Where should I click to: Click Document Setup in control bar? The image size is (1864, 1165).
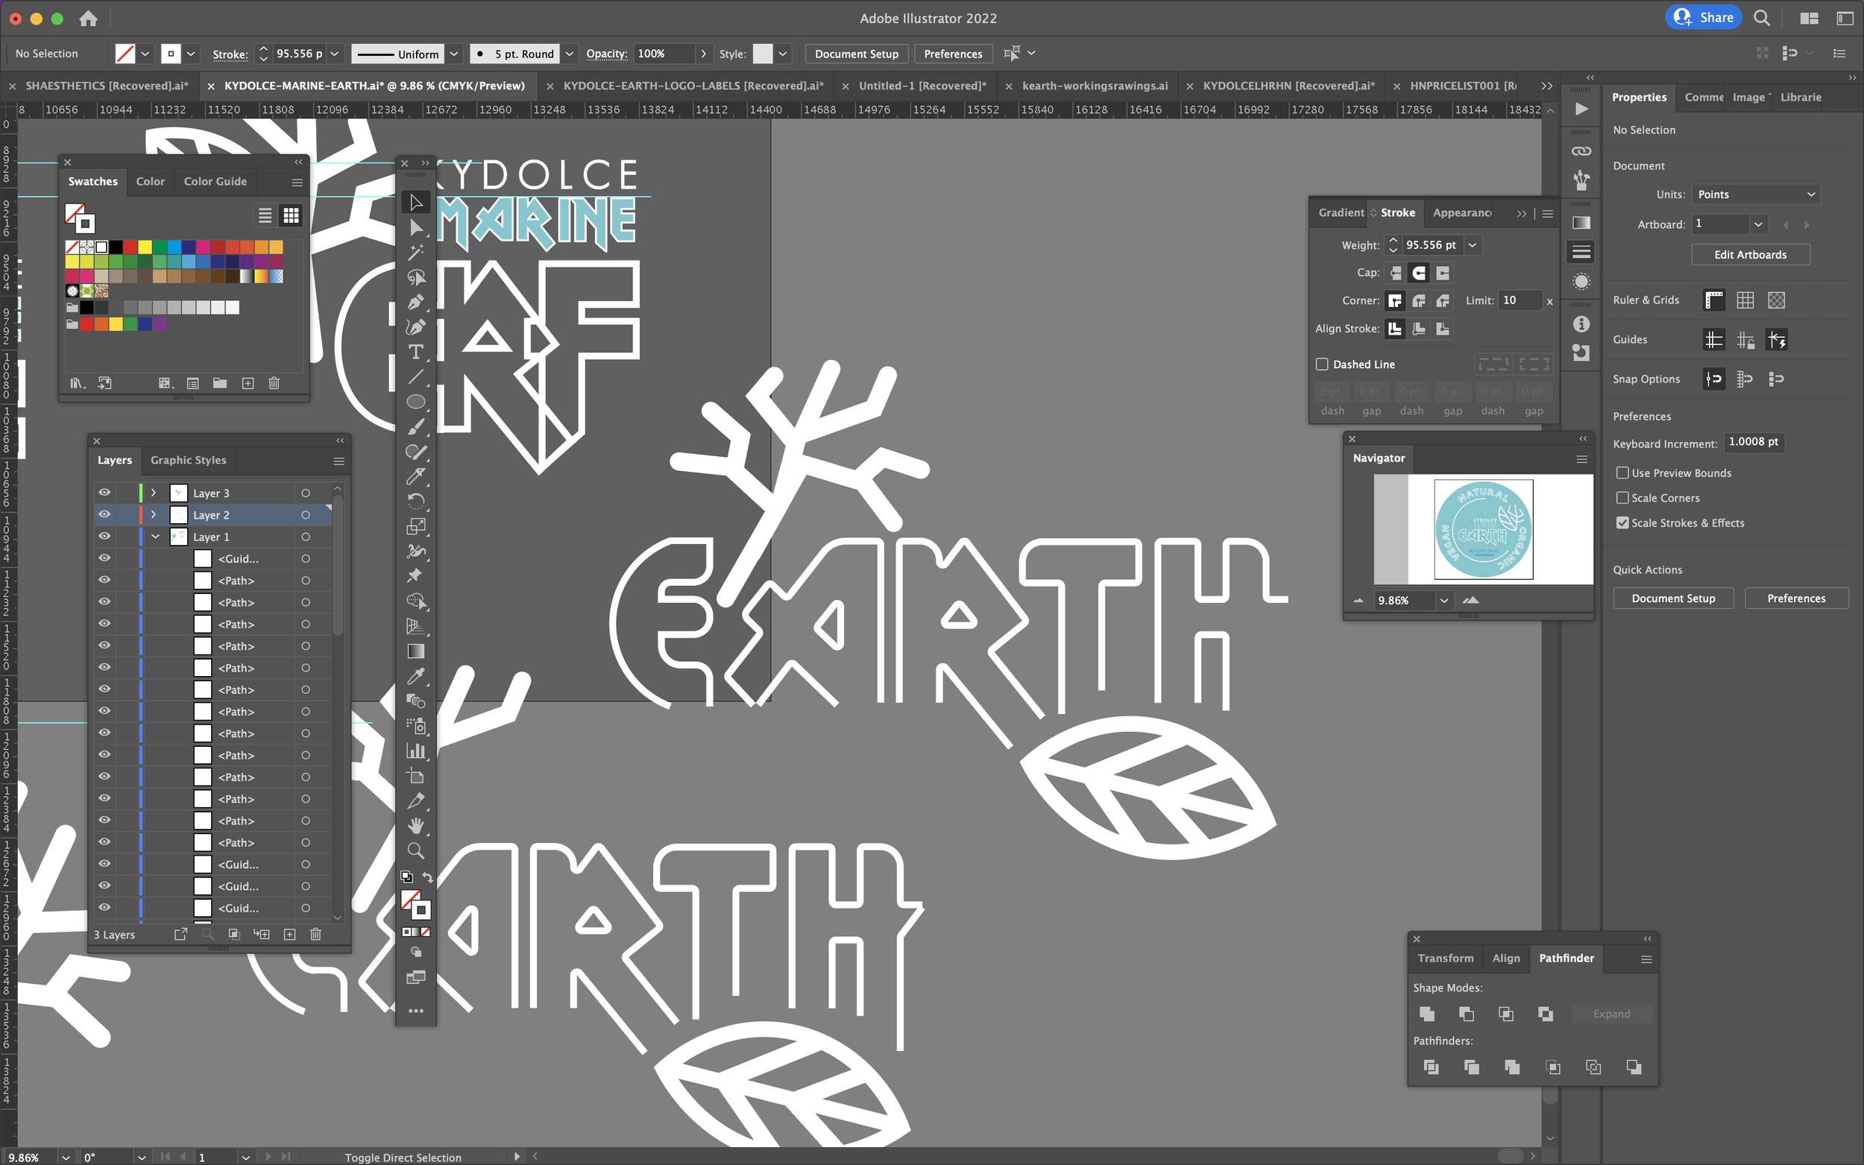[x=856, y=54]
